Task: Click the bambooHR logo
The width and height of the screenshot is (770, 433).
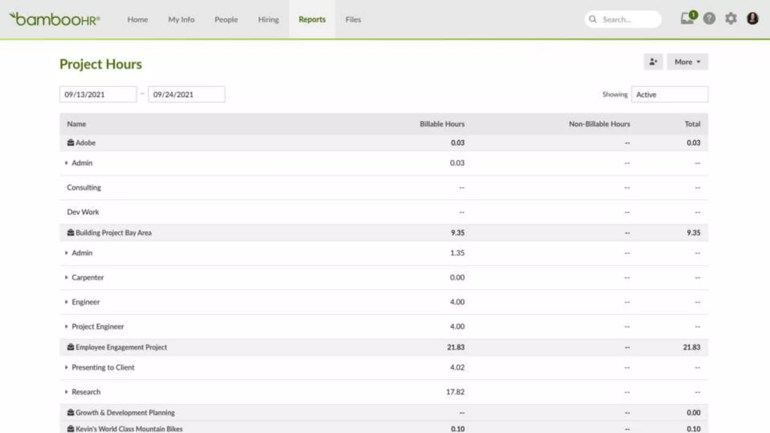Action: (x=55, y=19)
